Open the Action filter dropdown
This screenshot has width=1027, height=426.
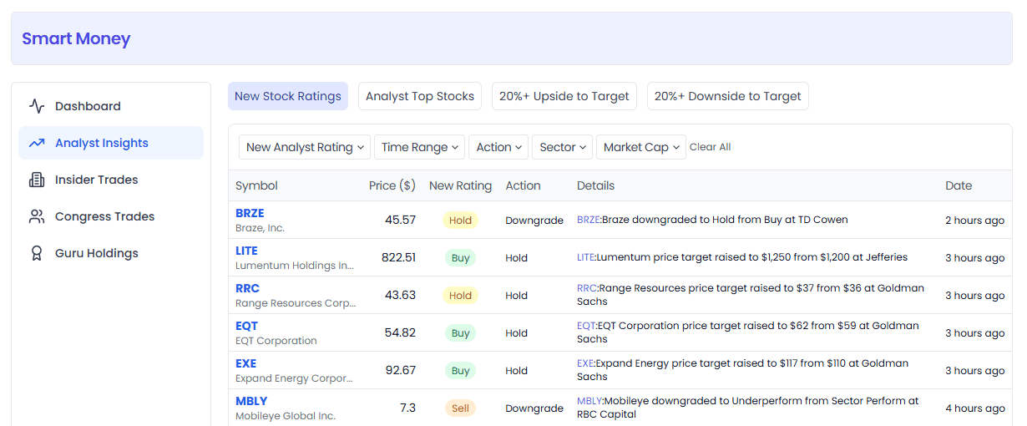(498, 147)
